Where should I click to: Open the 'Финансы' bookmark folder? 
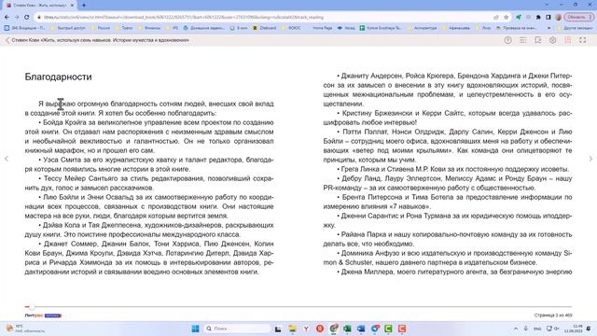tap(149, 28)
